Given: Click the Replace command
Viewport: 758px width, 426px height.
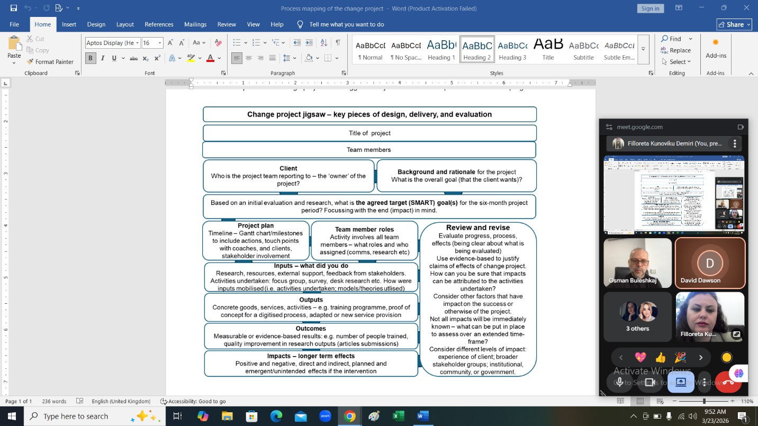Looking at the screenshot, I should coord(676,50).
